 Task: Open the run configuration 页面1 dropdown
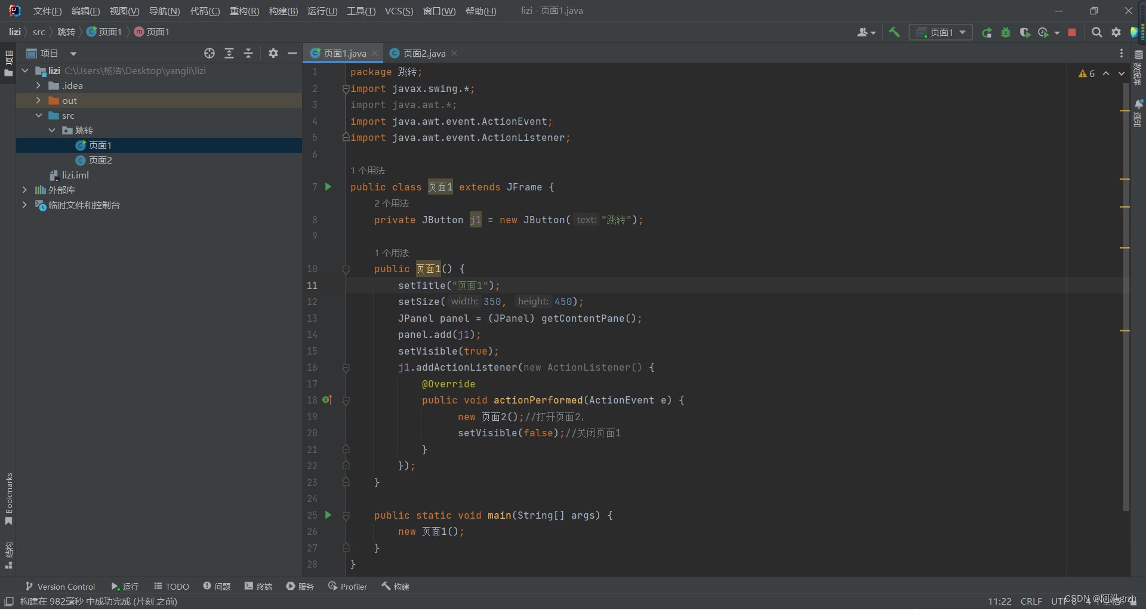[x=941, y=32]
